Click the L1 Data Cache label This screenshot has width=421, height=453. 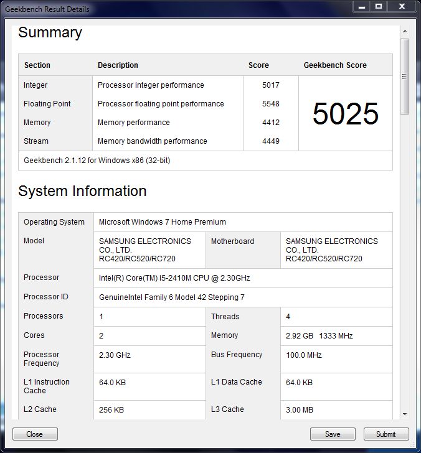pyautogui.click(x=236, y=382)
